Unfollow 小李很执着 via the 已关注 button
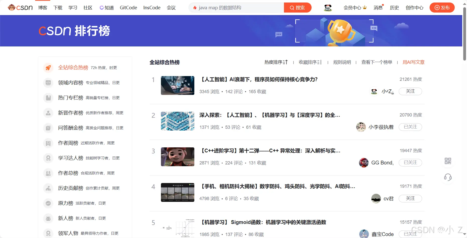 (410, 127)
